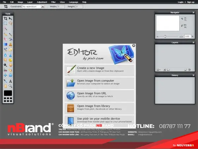Screen dimensions: 198x149
Task: Select the Eraser tool
Action: coord(5,39)
